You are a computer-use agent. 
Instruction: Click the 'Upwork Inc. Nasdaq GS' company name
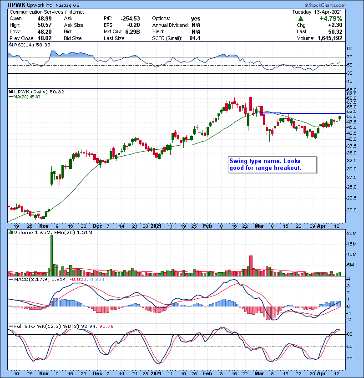click(53, 5)
